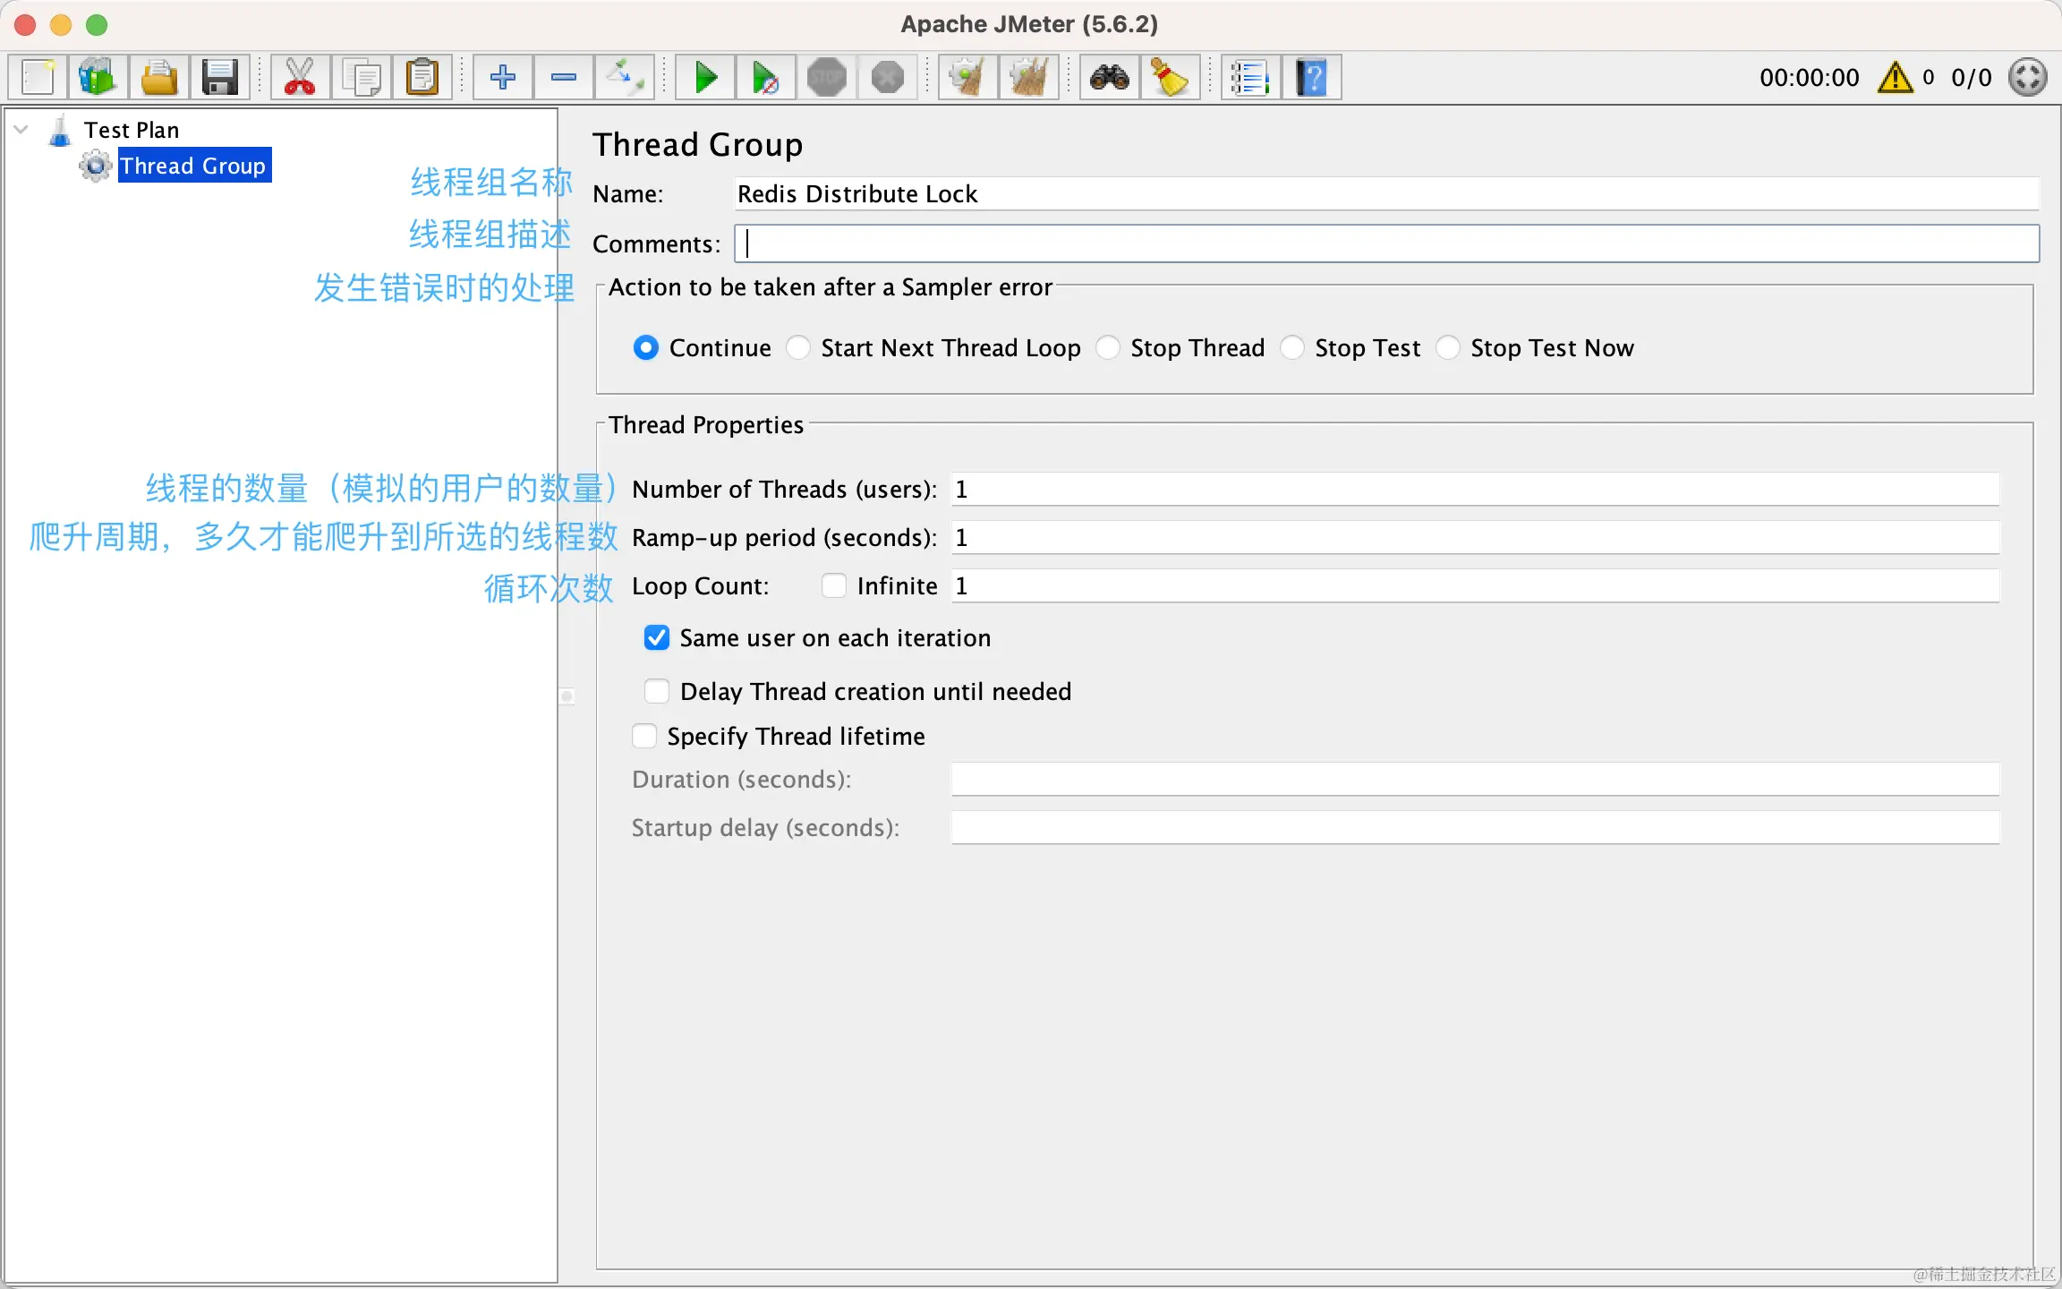Uncheck Same user on each iteration

(x=657, y=637)
